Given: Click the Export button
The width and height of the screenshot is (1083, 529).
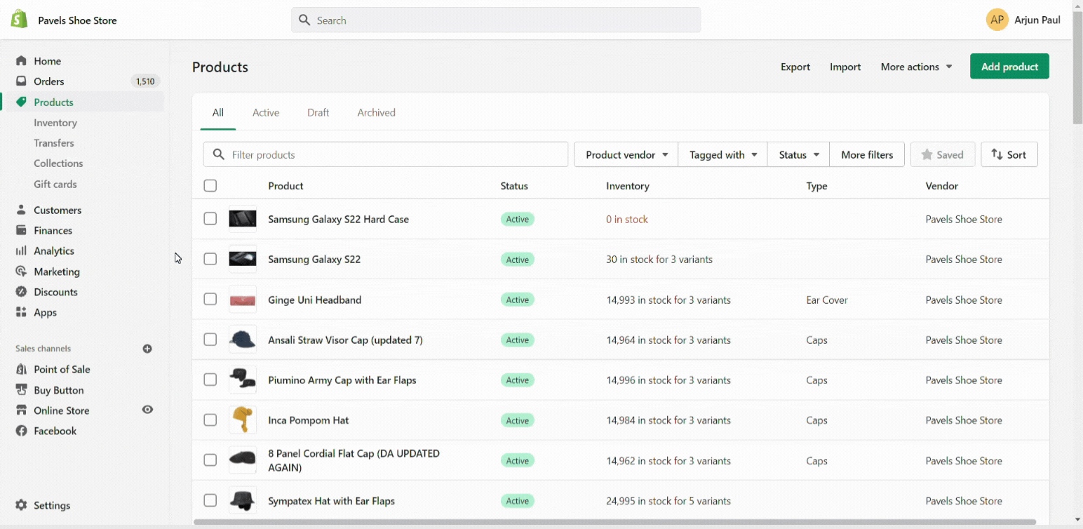Looking at the screenshot, I should 795,67.
